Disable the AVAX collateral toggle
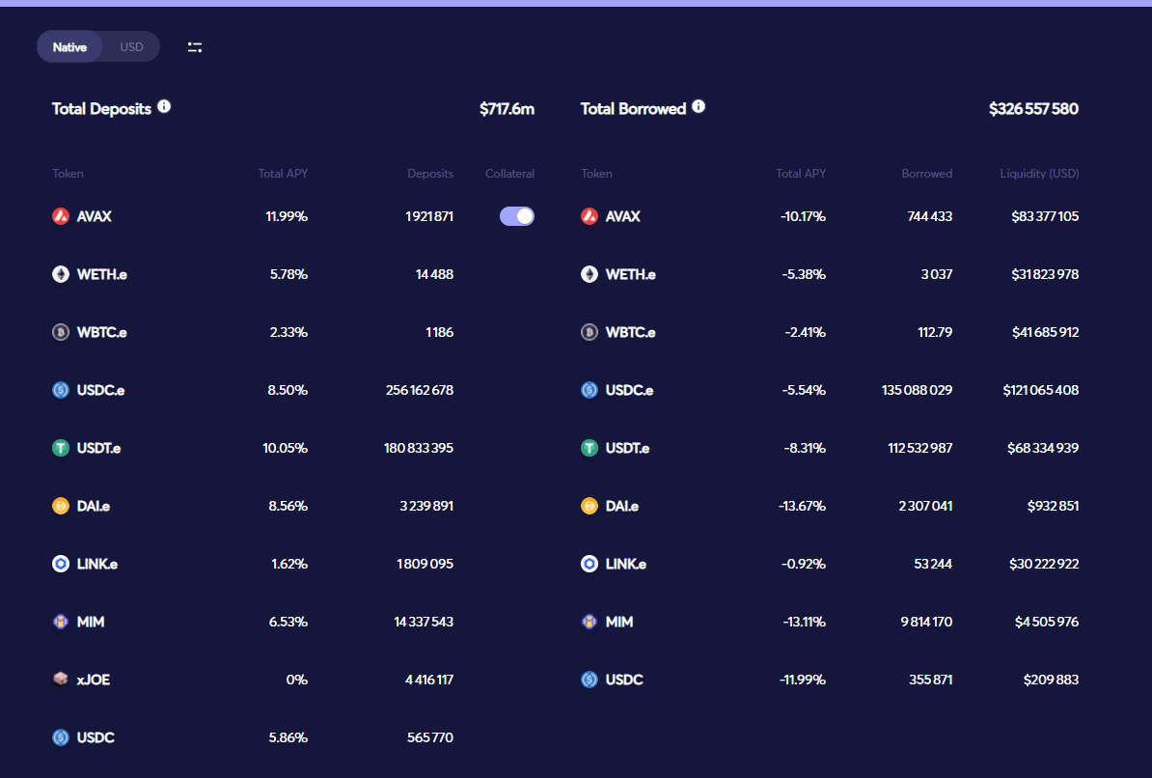1152x778 pixels. [517, 216]
